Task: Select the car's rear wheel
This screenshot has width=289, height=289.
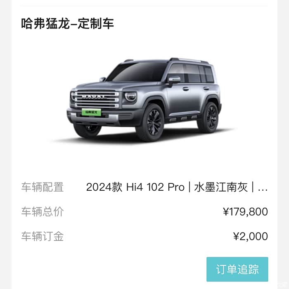Action: pos(210,117)
